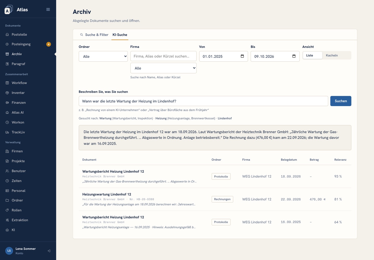This screenshot has width=374, height=260.
Task: Switch view to Liste
Action: 312,55
